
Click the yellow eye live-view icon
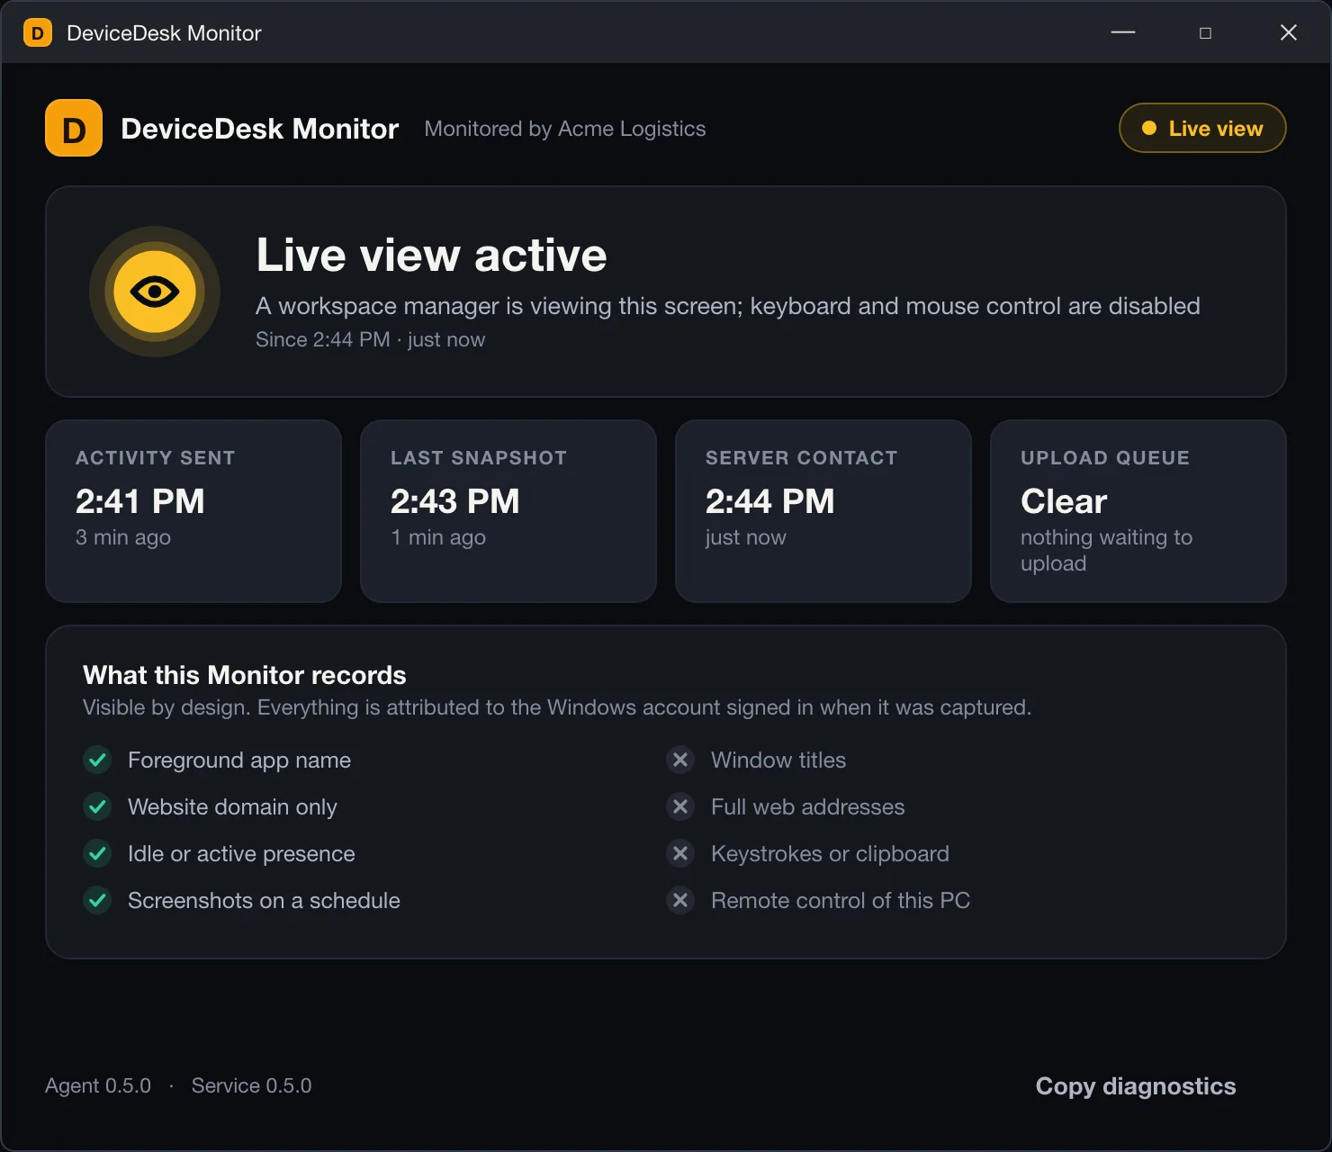click(155, 292)
